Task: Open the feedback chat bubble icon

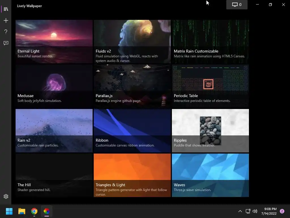Action: tap(6, 43)
